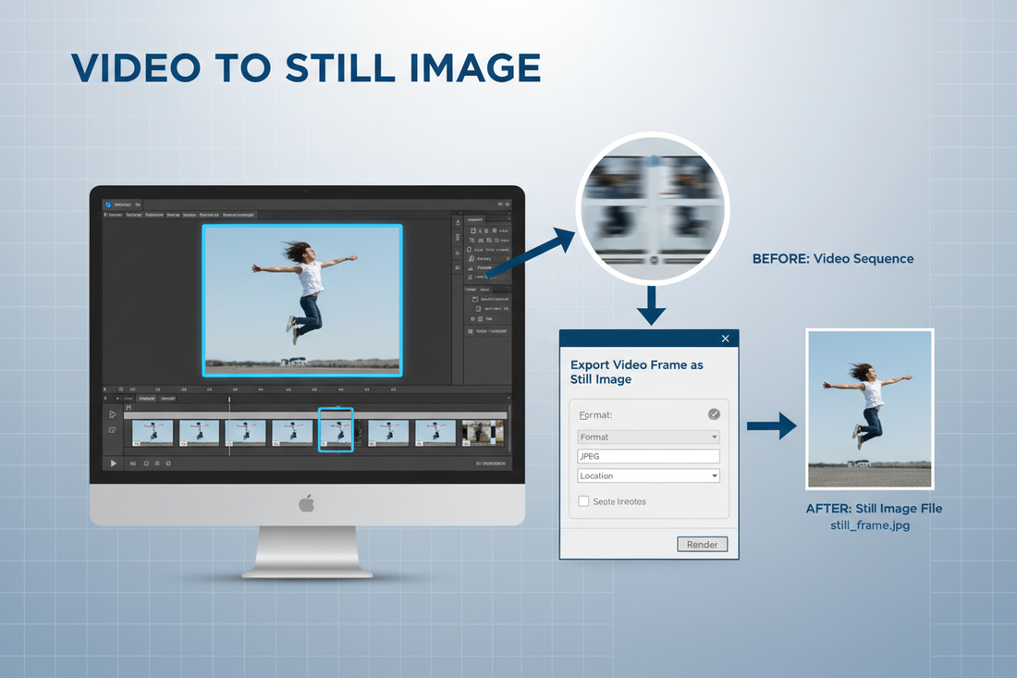Open the timeline options menu at its top right
This screenshot has height=678, width=1017.
(x=508, y=398)
